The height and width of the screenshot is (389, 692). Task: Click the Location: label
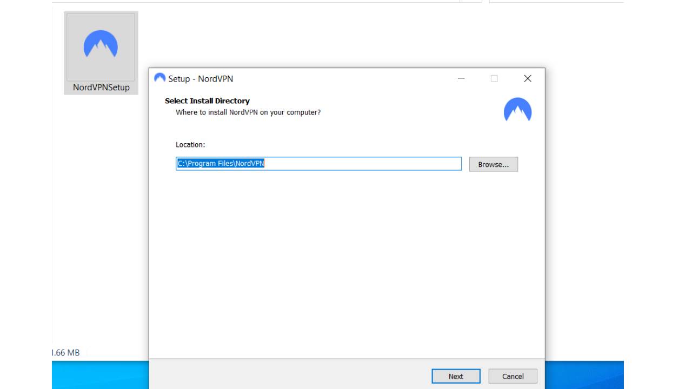pos(190,145)
